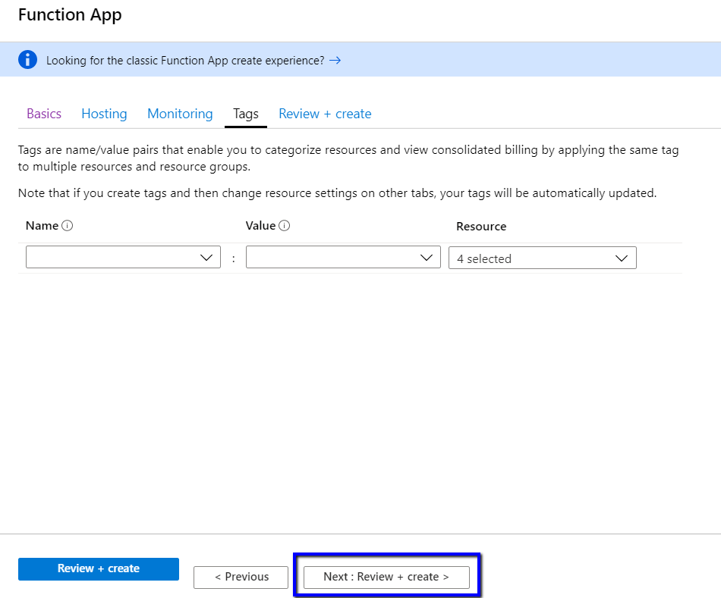
Task: Click the blue info icon in the banner
Action: point(27,60)
